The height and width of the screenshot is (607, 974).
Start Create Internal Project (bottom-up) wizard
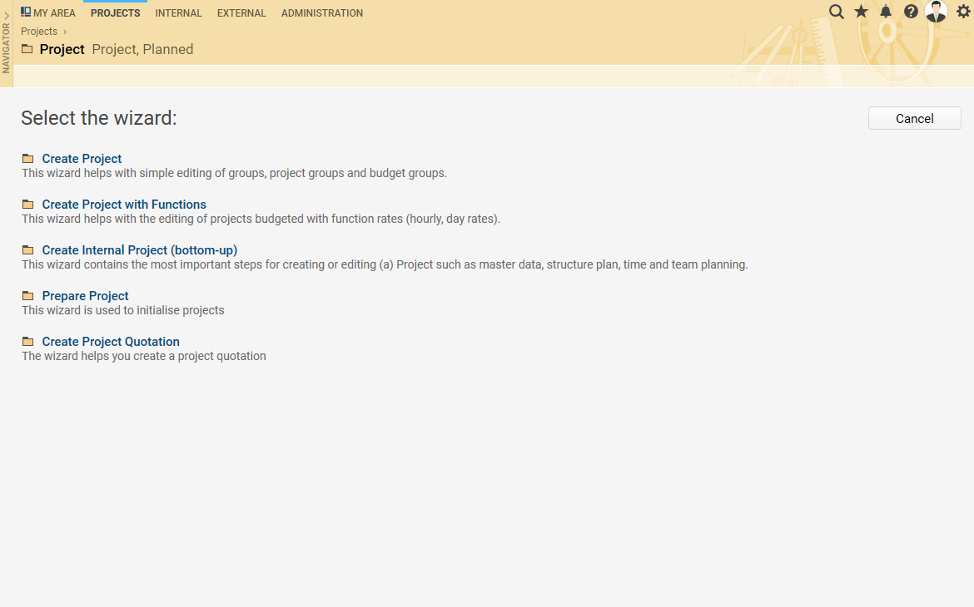140,250
